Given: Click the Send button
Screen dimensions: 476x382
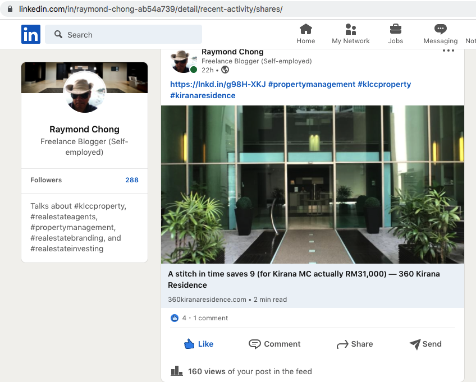Looking at the screenshot, I should [425, 344].
